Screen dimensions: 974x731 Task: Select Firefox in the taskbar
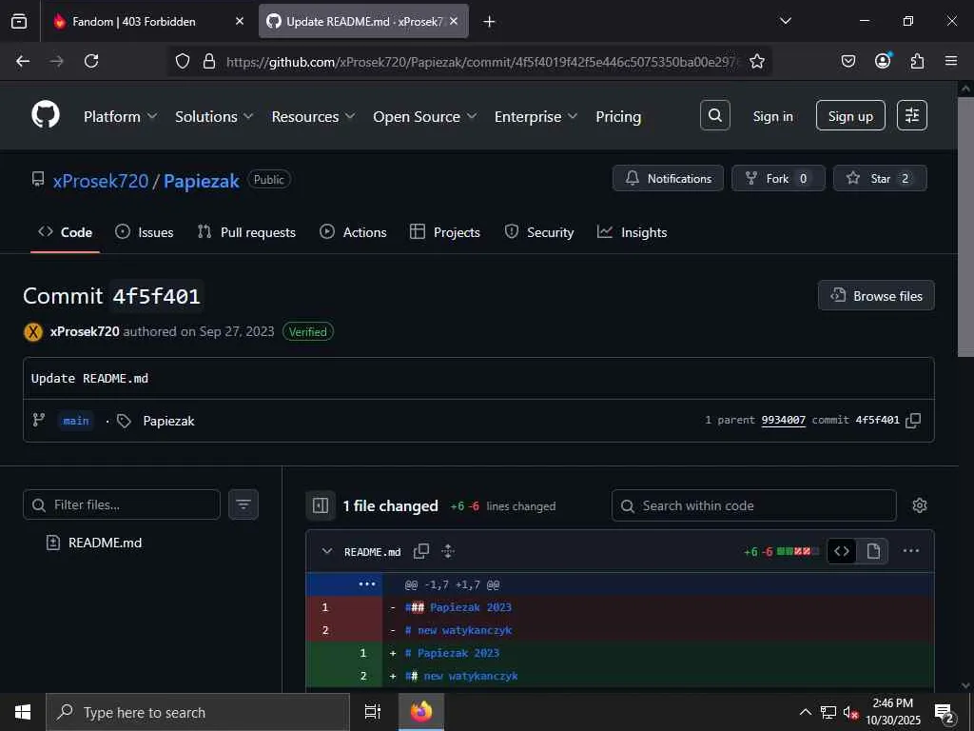pos(421,712)
